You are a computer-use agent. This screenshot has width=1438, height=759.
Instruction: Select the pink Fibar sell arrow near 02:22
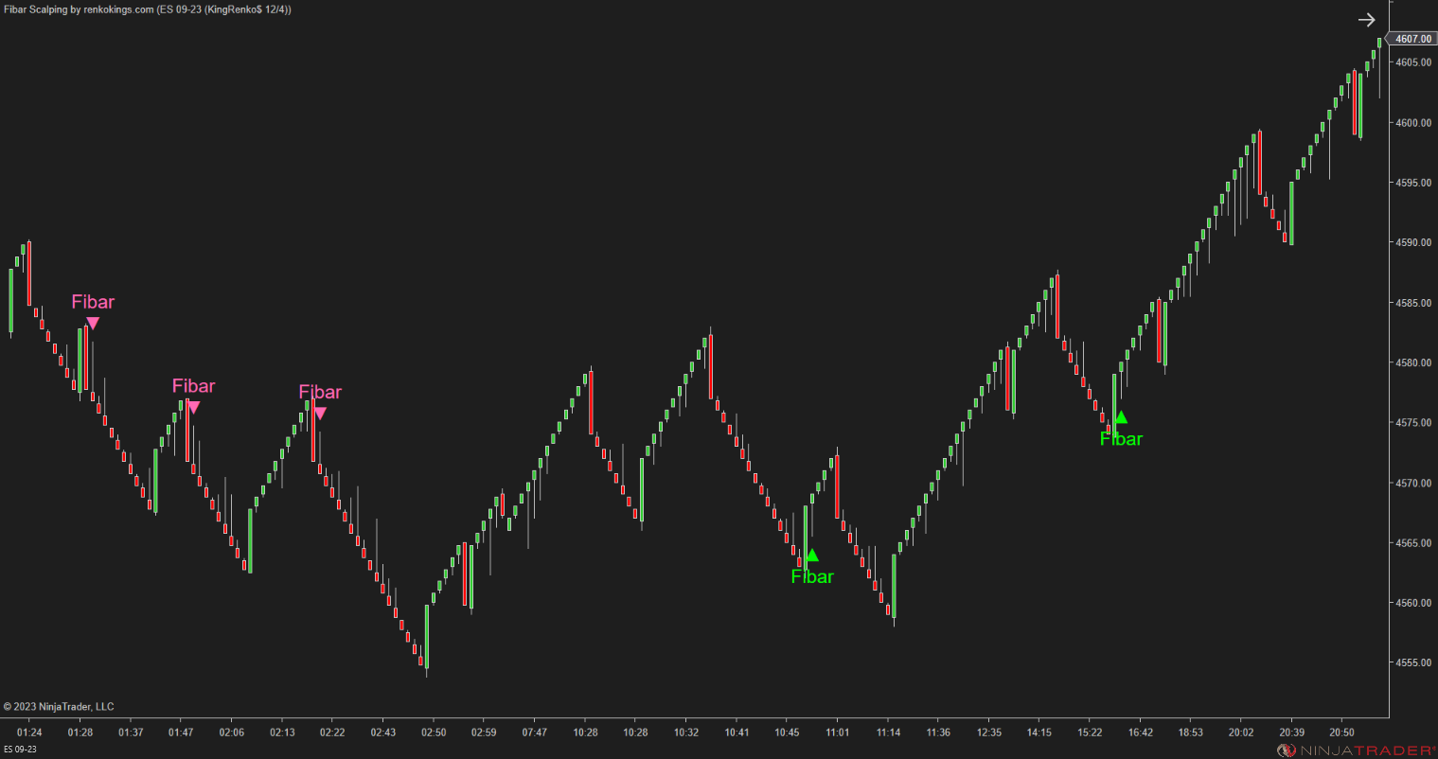pos(321,412)
